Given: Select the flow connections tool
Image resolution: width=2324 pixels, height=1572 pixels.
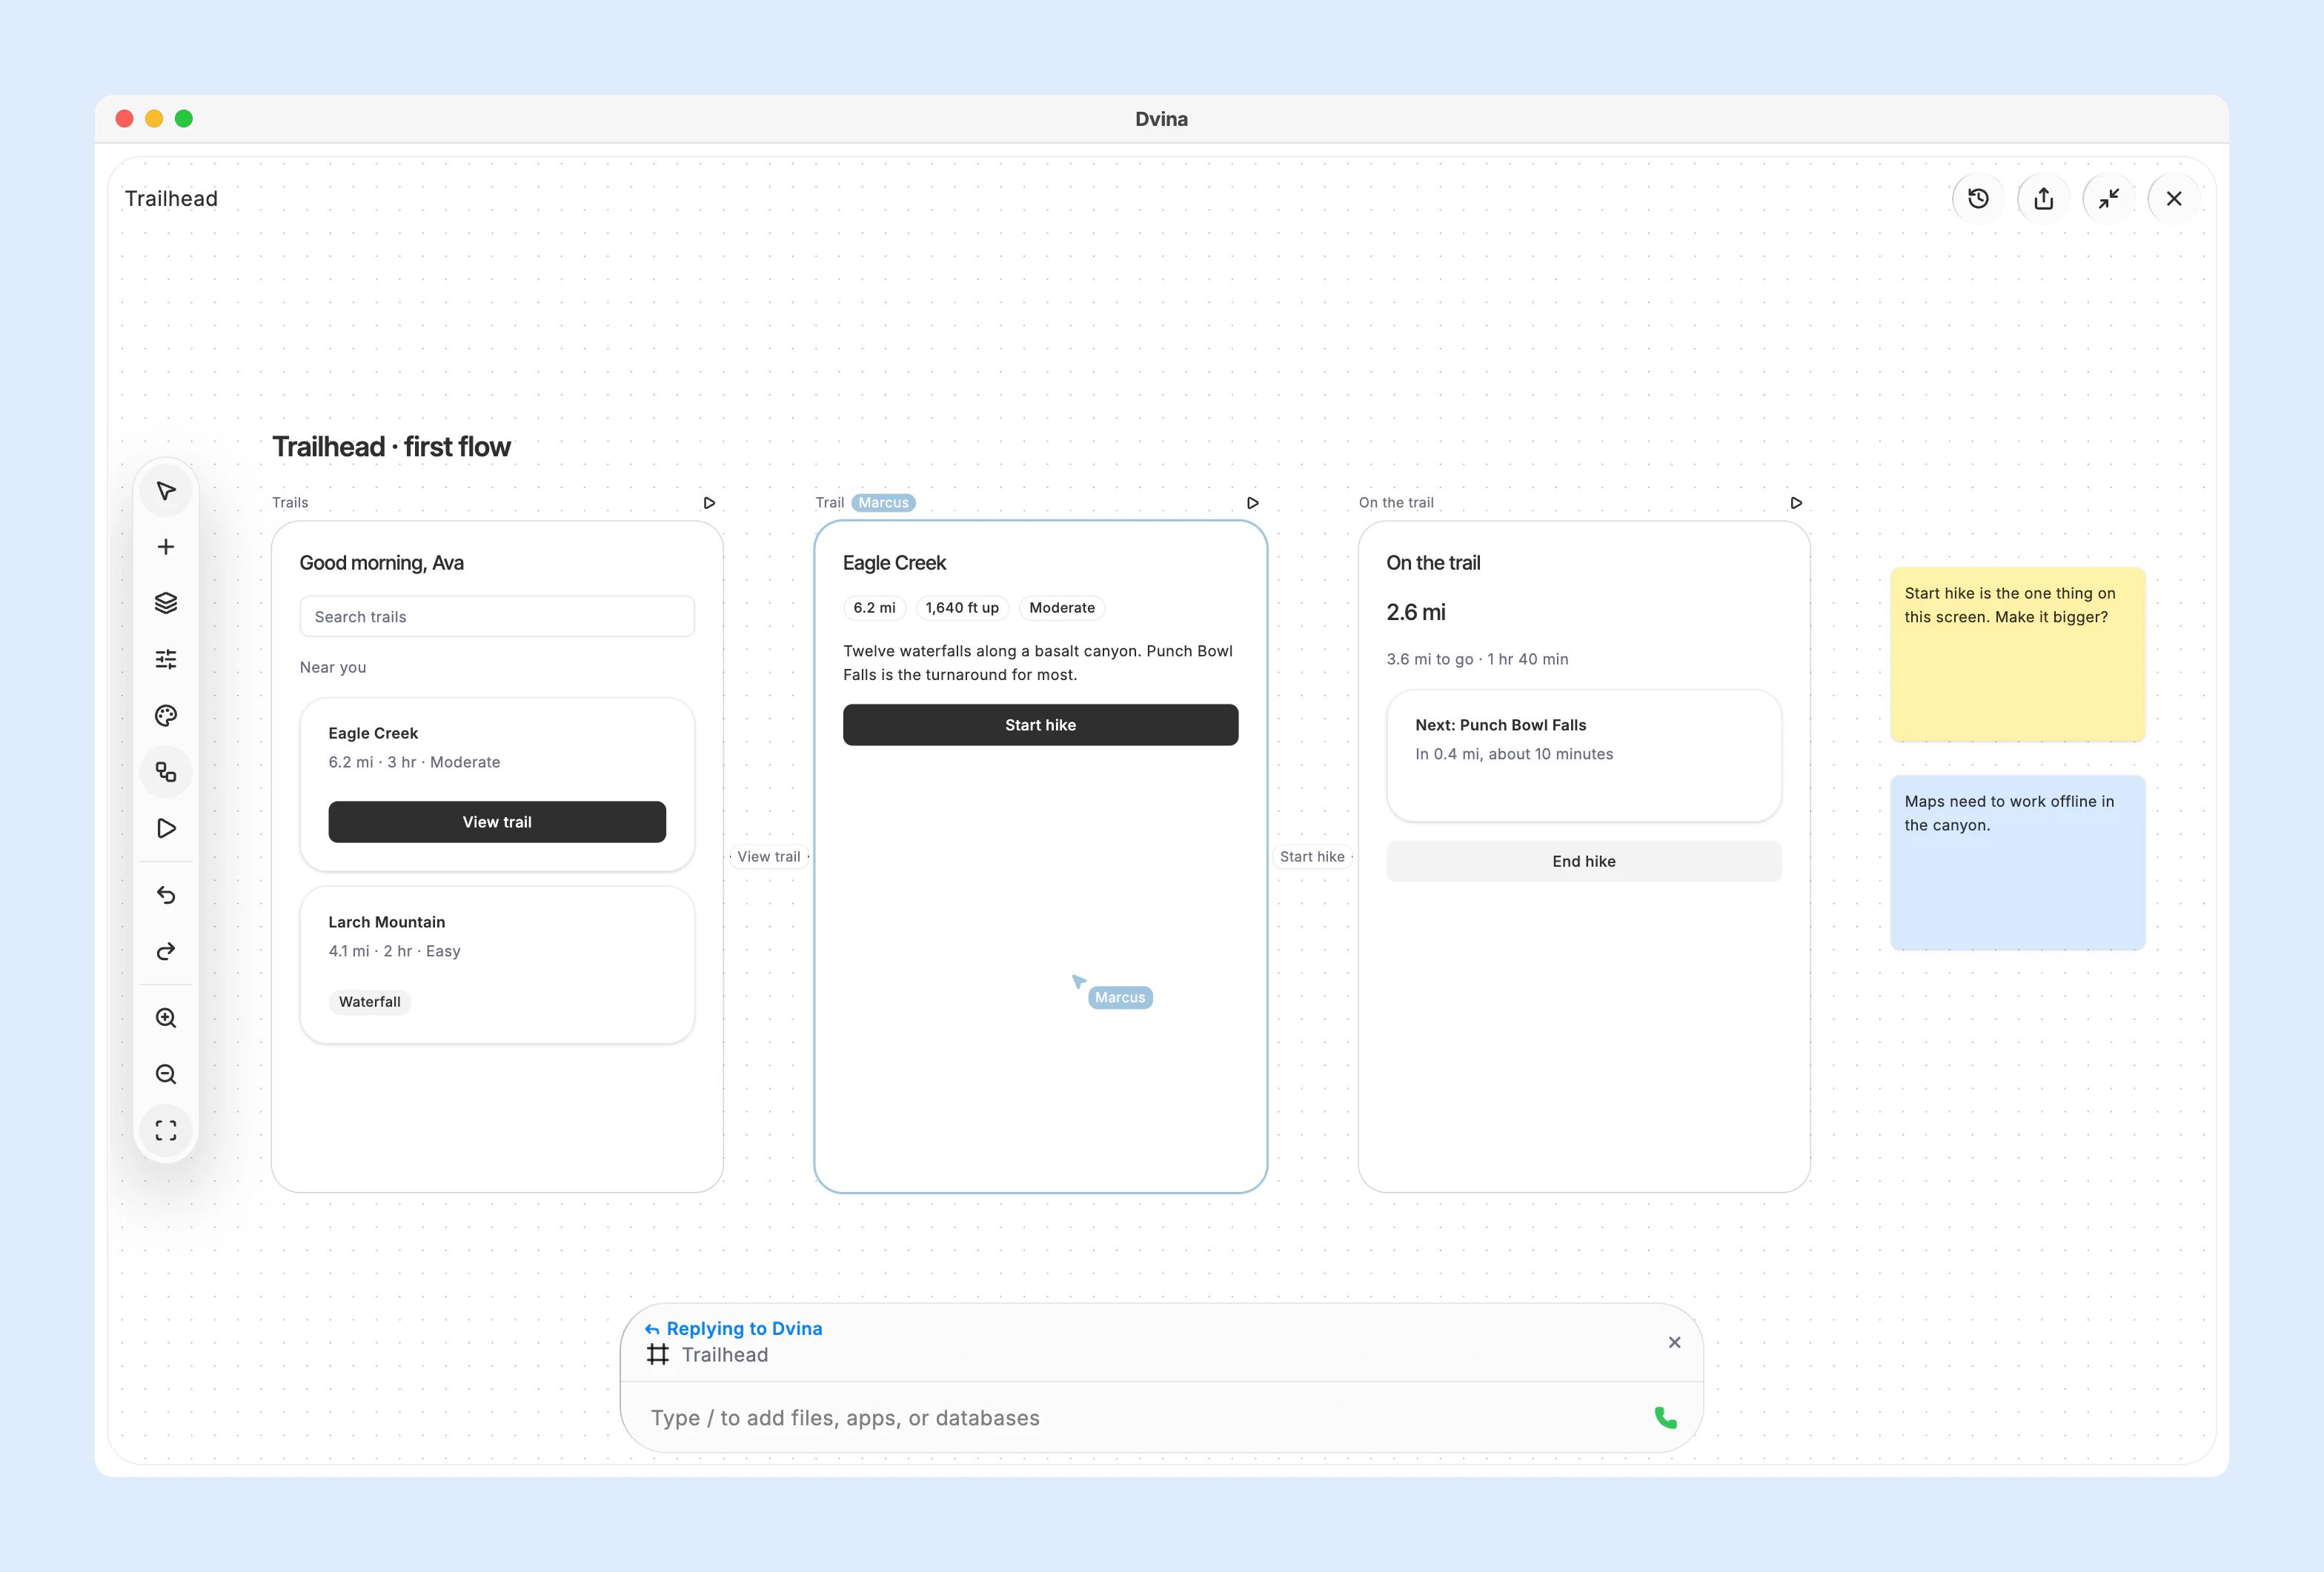Looking at the screenshot, I should 166,771.
